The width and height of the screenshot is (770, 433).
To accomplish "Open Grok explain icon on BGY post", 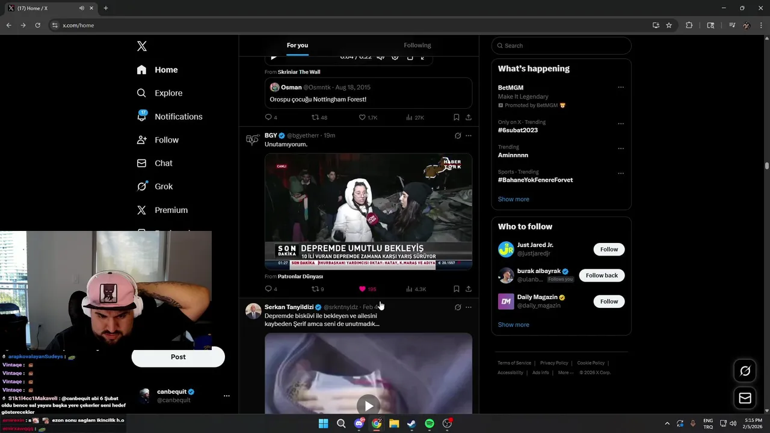I will tap(458, 136).
